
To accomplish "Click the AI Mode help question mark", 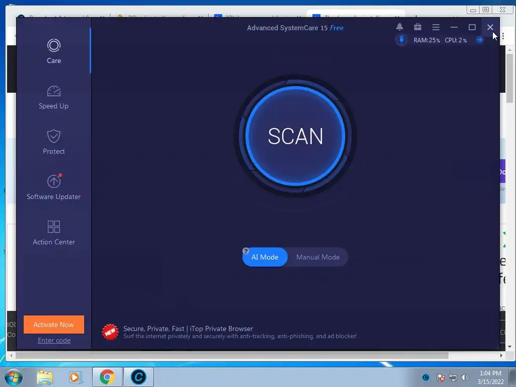I will [x=245, y=251].
